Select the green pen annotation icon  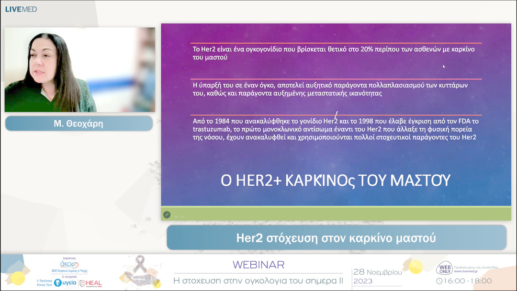[166, 215]
